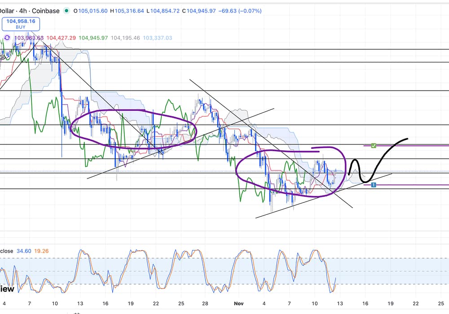This screenshot has width=449, height=314.
Task: Click the Coinbase exchange label
Action: click(45, 11)
